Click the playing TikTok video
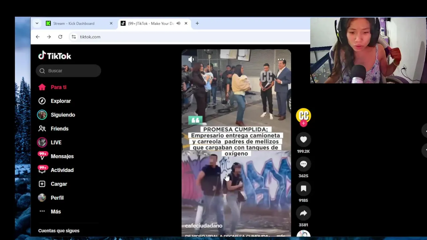427x240 pixels. click(236, 143)
